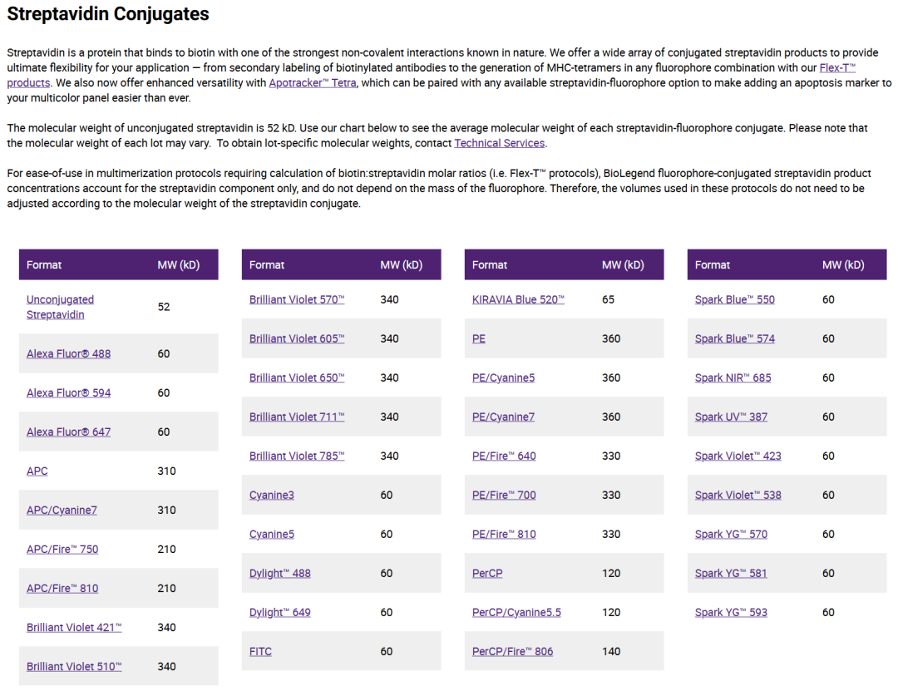Select Alexa Fluor 488 format link
The image size is (898, 691).
[x=69, y=353]
